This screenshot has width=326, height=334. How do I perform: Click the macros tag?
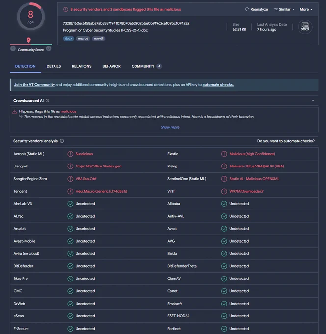click(83, 38)
